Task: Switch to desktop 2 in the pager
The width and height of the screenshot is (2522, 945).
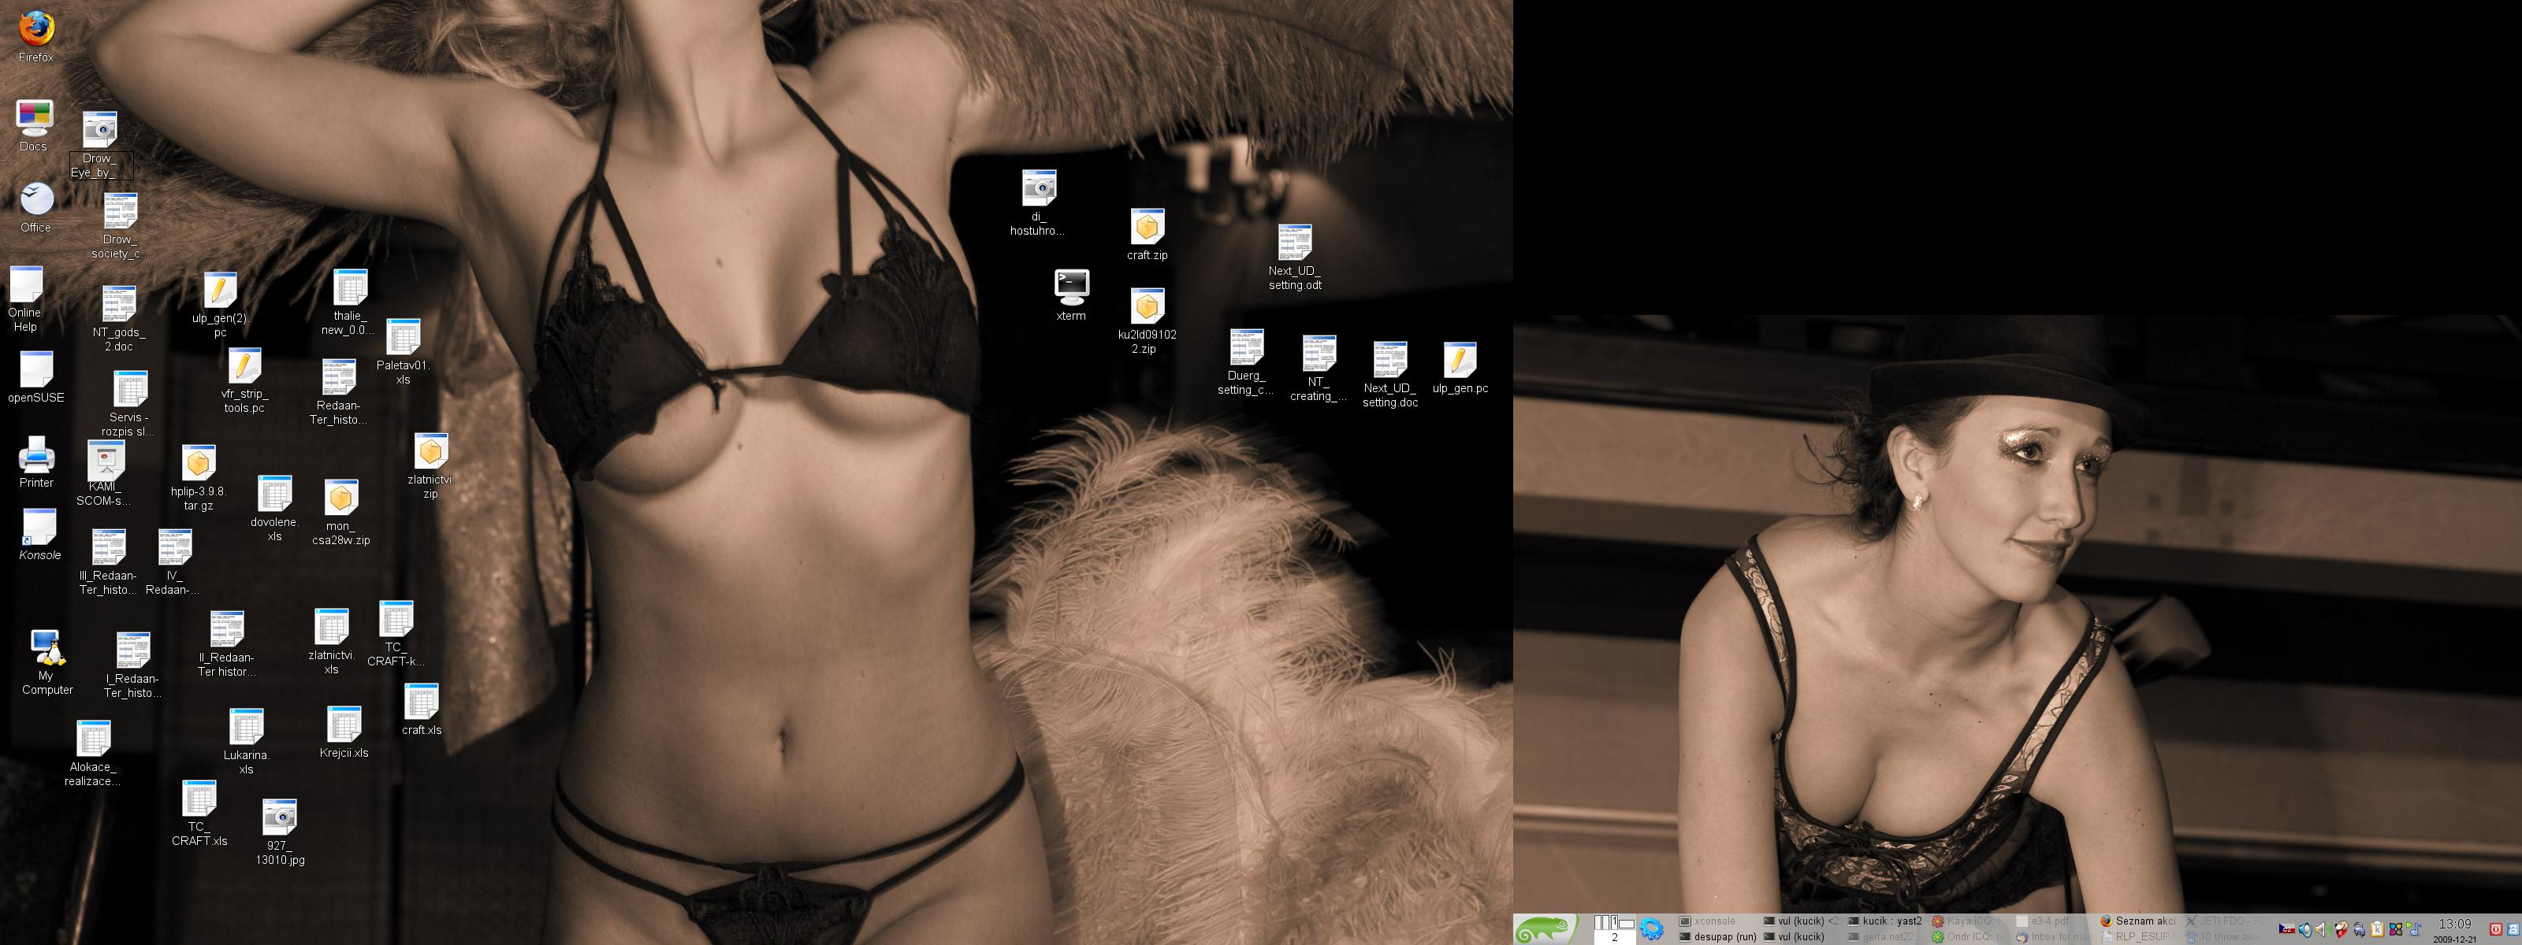Action: pyautogui.click(x=1614, y=937)
